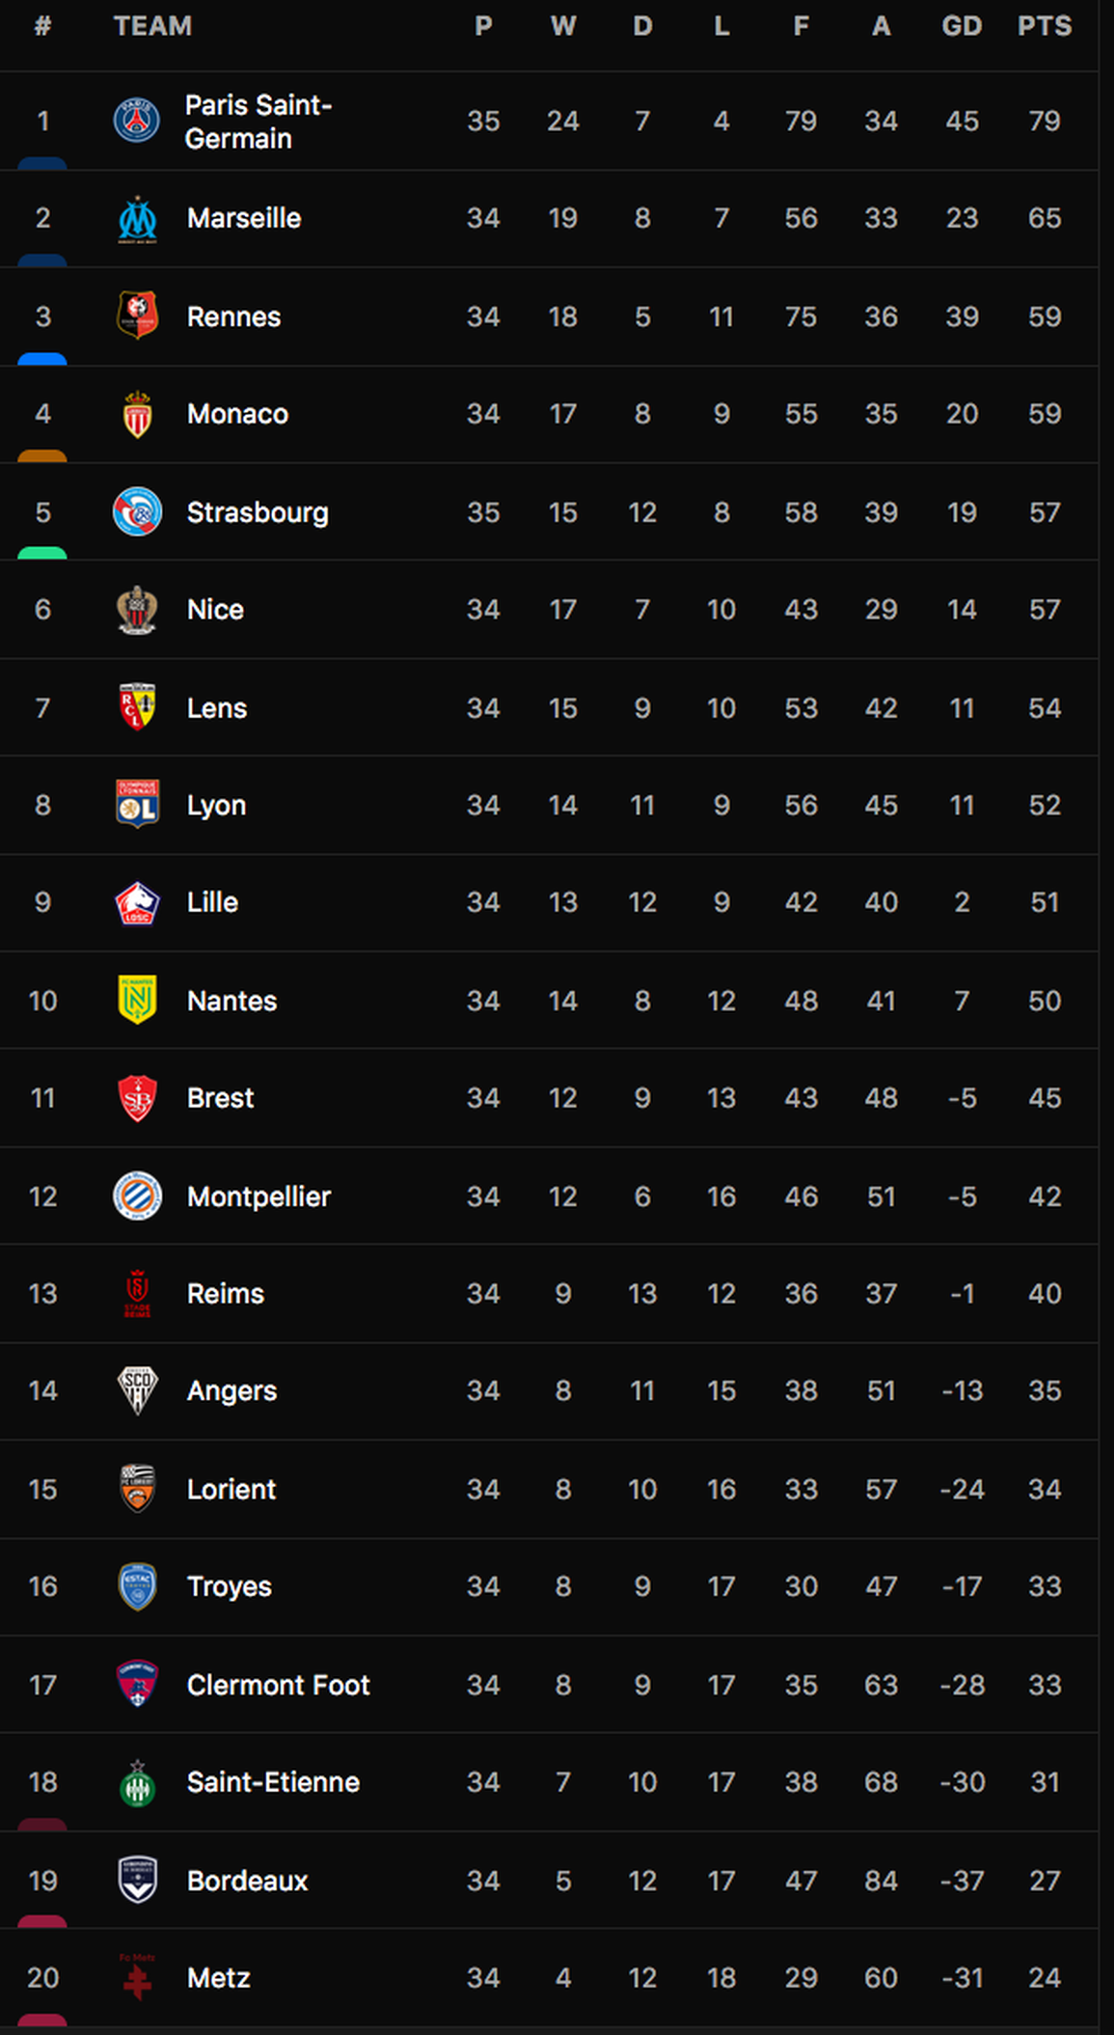Click the TEAM column header

(152, 26)
